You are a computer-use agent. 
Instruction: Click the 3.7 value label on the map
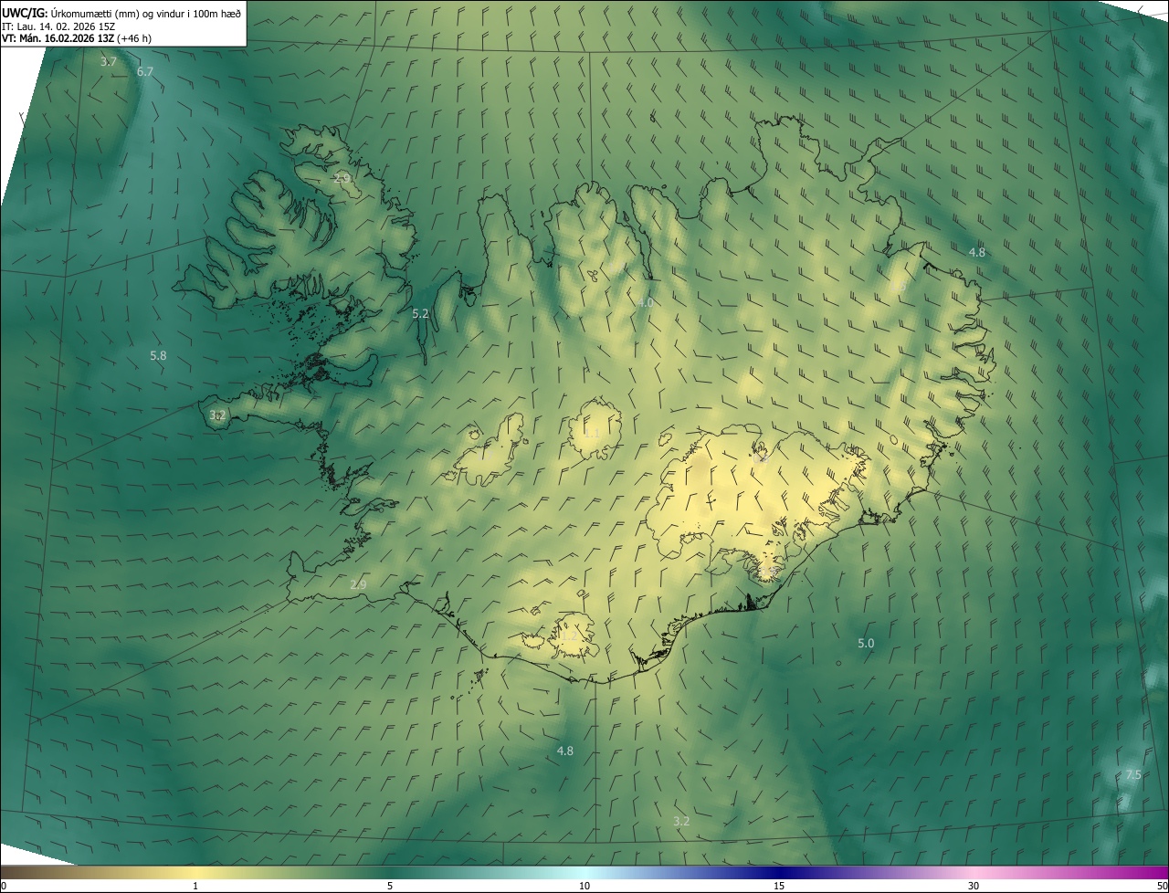pyautogui.click(x=109, y=61)
